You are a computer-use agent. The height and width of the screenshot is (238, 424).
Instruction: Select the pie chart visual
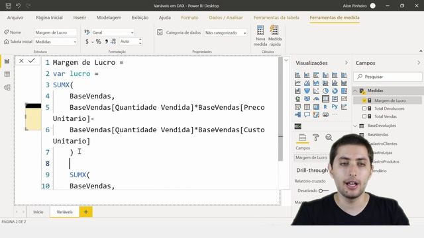[325, 91]
